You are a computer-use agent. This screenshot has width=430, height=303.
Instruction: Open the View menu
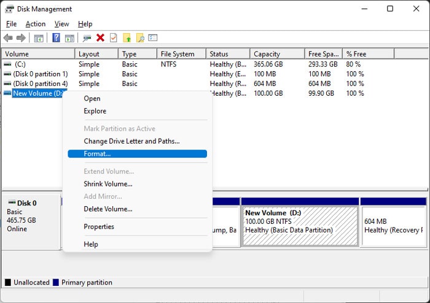click(x=61, y=24)
